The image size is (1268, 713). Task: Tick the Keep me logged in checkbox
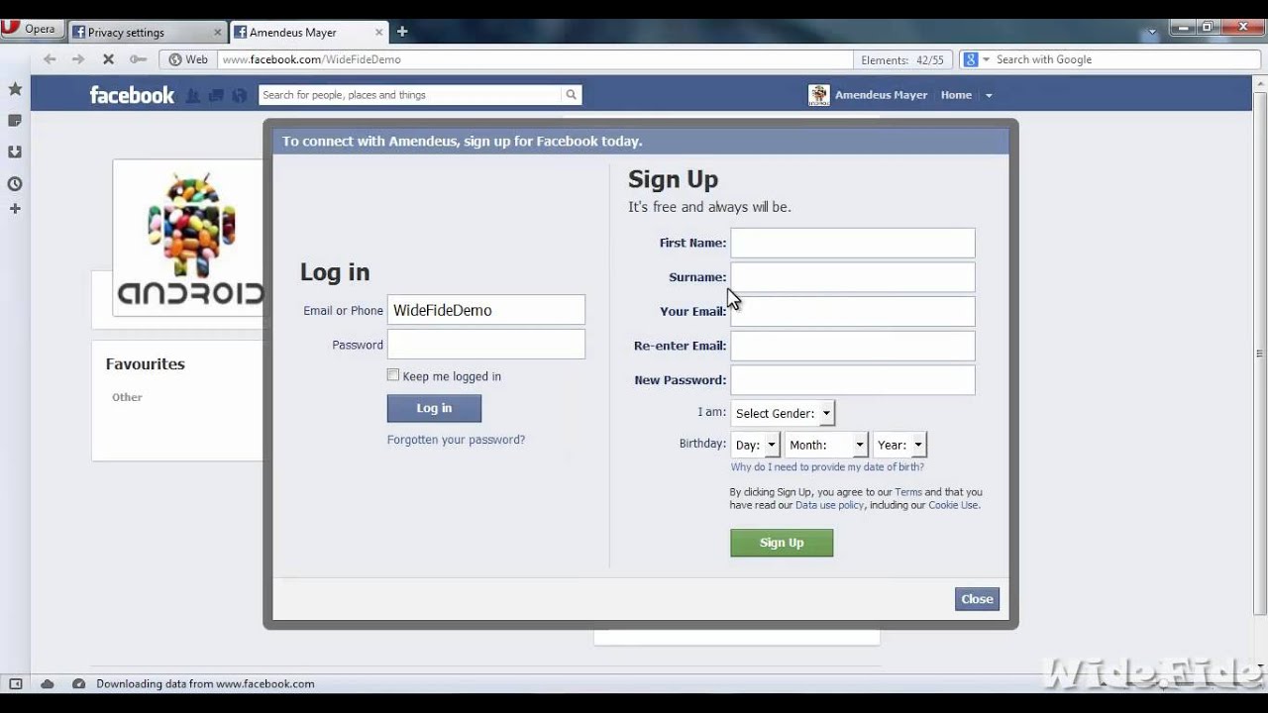[x=393, y=375]
